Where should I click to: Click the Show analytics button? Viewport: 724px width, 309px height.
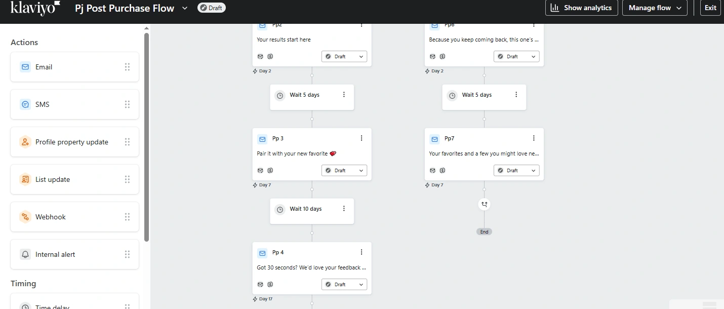[581, 8]
